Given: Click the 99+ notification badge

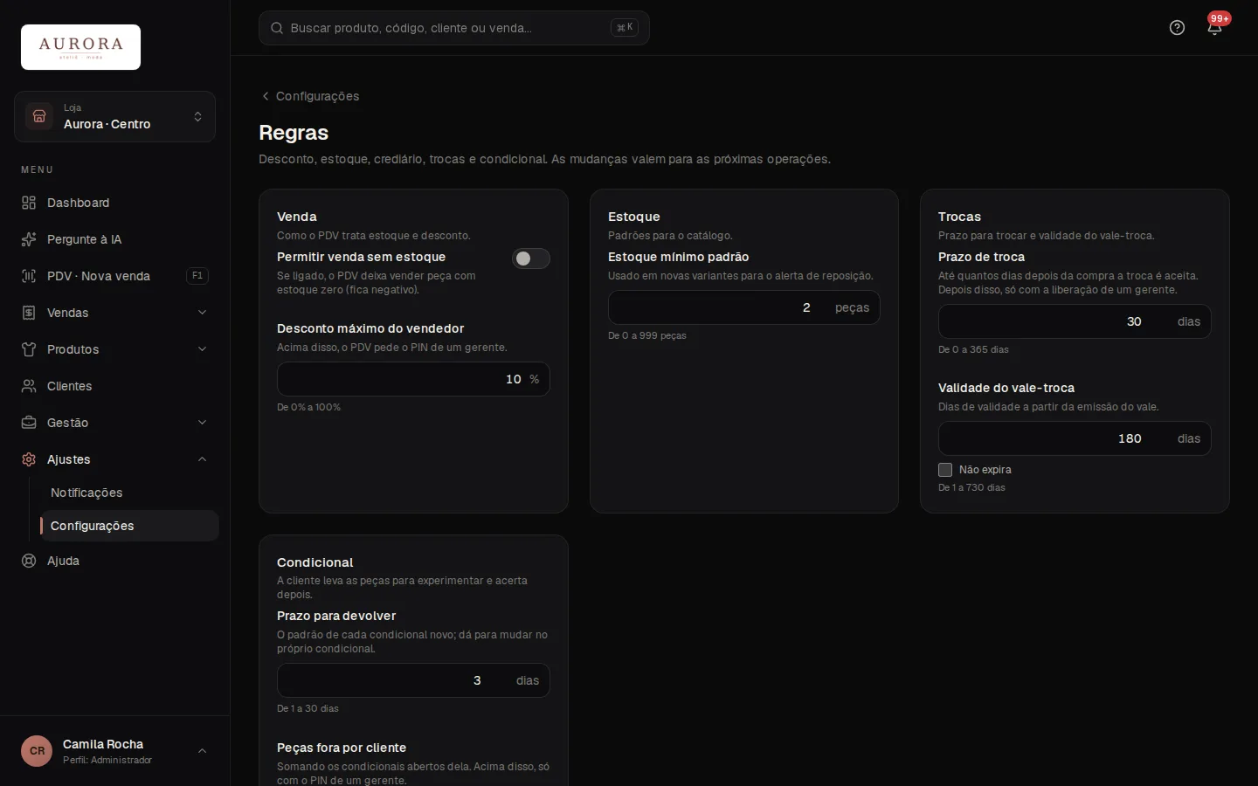Looking at the screenshot, I should 1220,18.
